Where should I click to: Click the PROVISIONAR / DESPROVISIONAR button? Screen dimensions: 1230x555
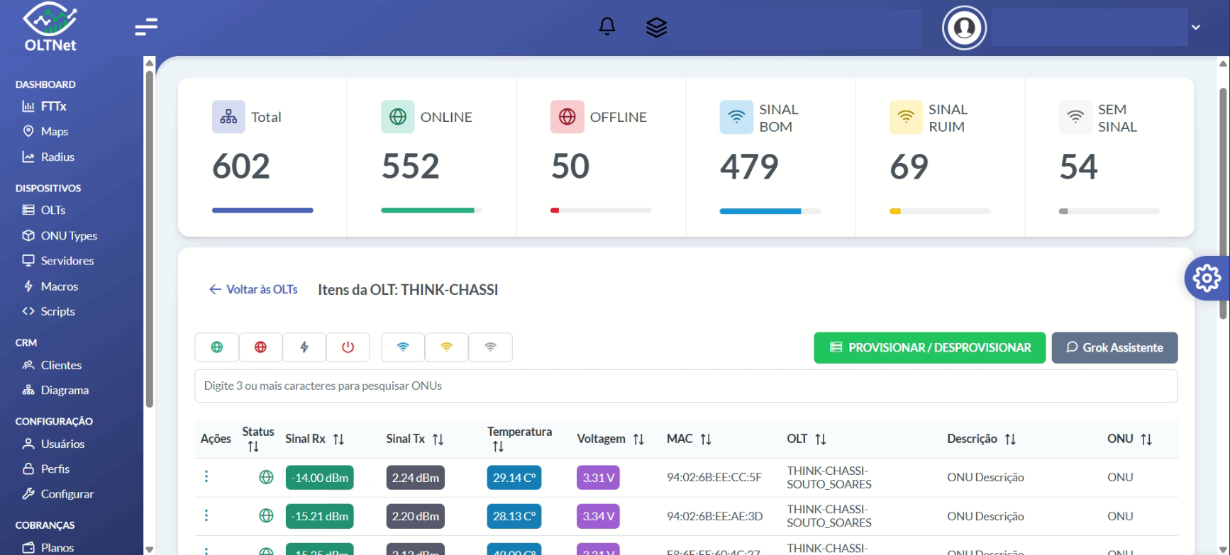(x=929, y=348)
